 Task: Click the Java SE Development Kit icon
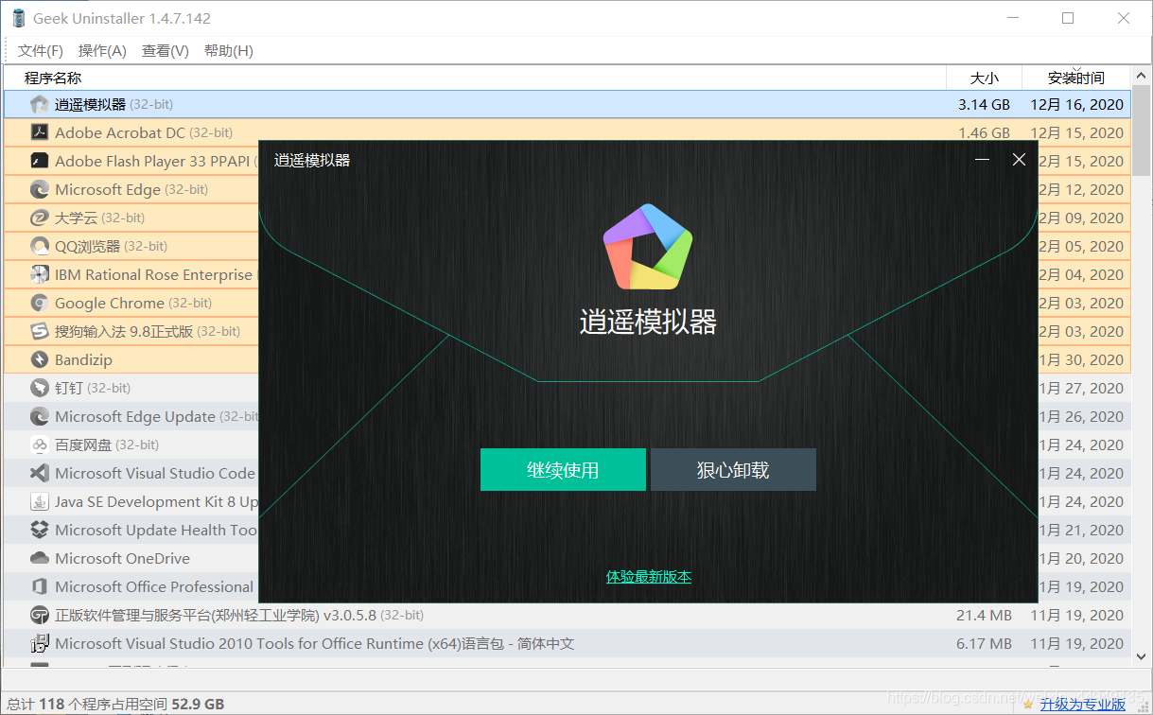(x=39, y=501)
